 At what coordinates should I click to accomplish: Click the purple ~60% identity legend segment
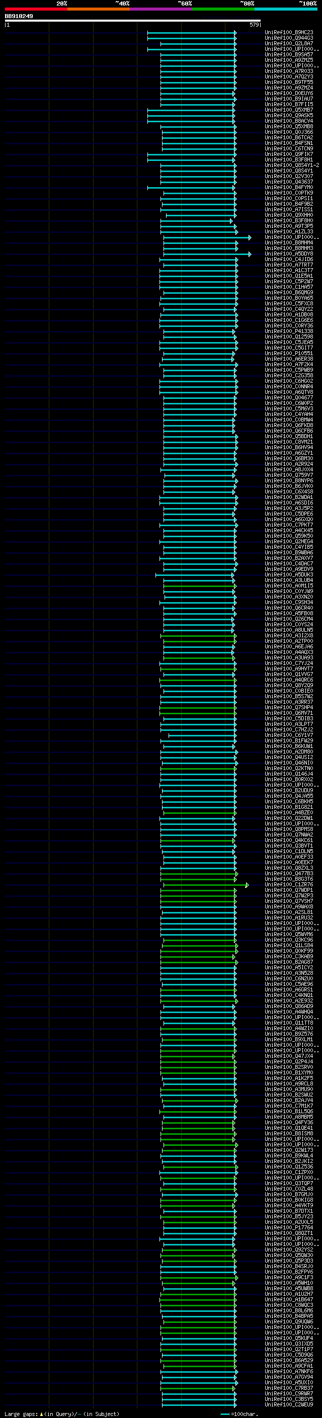click(x=162, y=9)
